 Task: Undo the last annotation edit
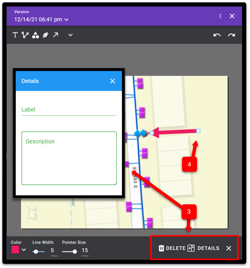click(217, 35)
